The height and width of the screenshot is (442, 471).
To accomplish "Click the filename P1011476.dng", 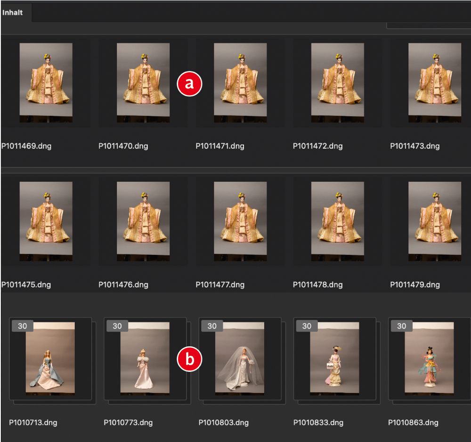I will coord(123,285).
